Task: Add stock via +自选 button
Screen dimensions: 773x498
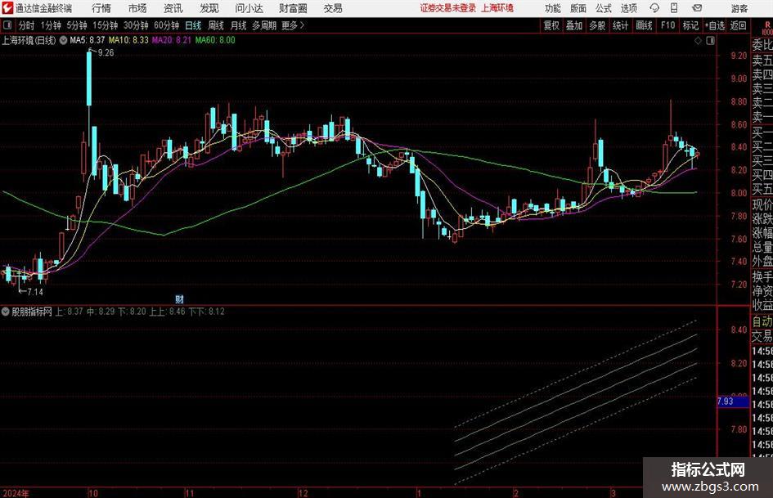Action: point(715,25)
